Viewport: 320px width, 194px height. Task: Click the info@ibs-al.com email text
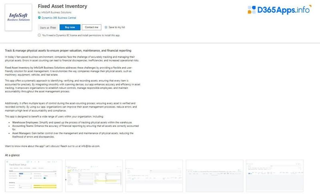pos(90,146)
